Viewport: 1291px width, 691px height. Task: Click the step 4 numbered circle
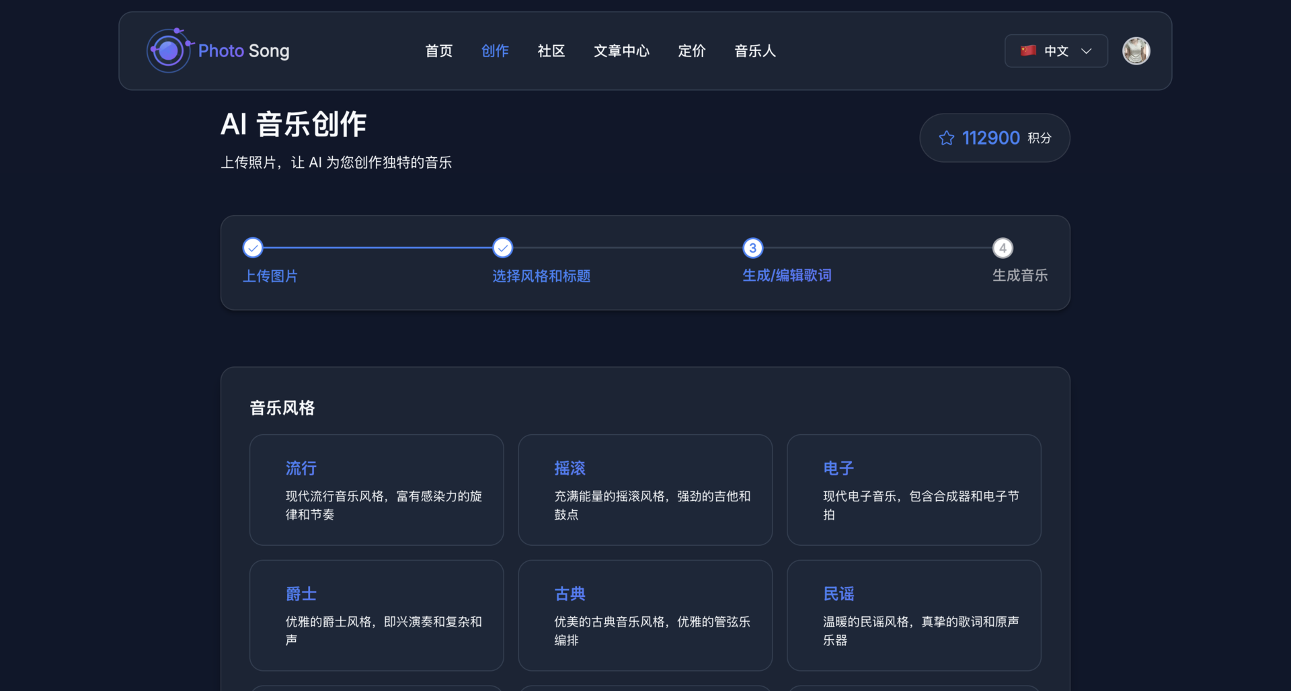tap(1003, 248)
